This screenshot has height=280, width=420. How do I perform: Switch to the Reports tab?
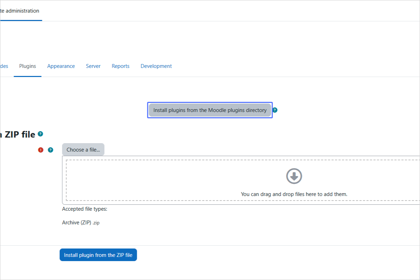(121, 66)
